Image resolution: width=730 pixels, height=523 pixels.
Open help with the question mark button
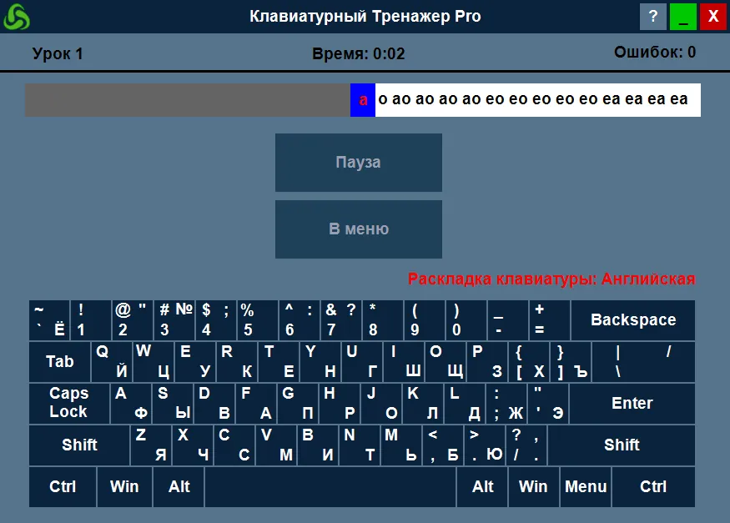click(x=652, y=17)
